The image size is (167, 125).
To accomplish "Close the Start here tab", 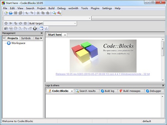I will [65, 35].
